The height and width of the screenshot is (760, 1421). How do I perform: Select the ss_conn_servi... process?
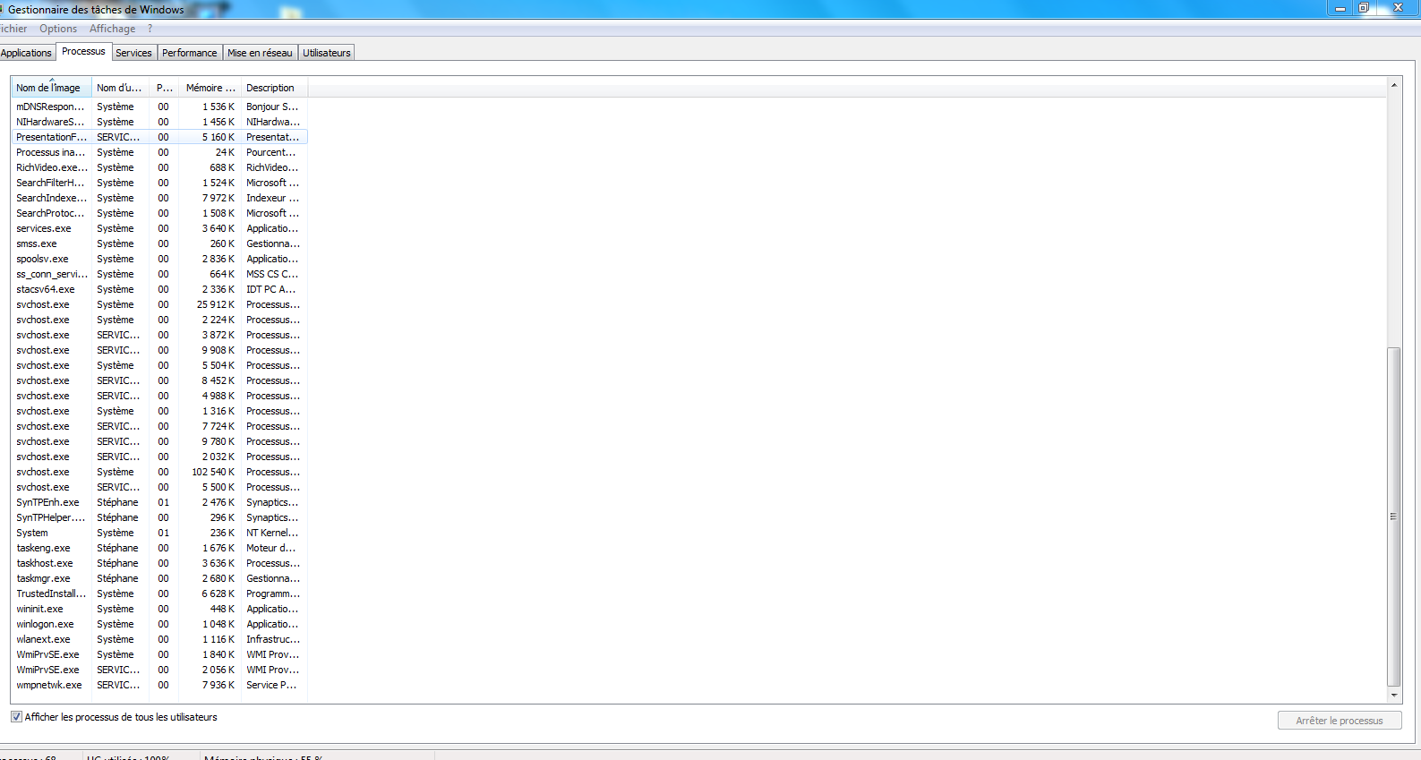point(159,274)
